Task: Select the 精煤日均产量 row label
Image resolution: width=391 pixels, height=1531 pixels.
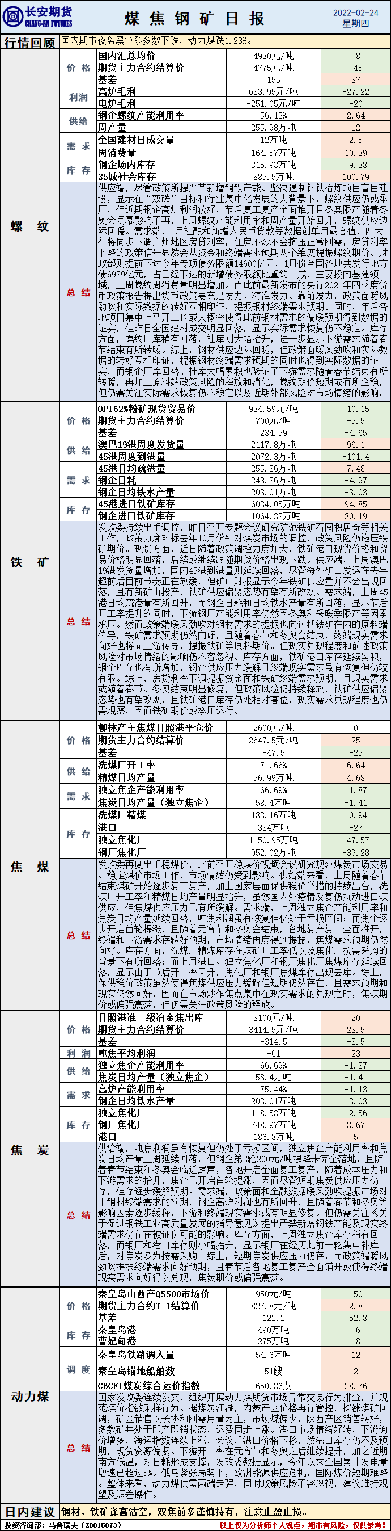Action: 127,777
